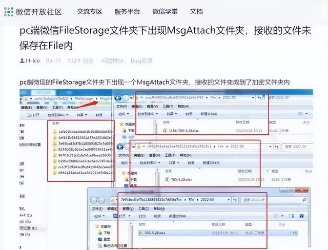Screen dimensions: 328x250
Task: Open author H-ice's profile link
Action: click(x=30, y=61)
